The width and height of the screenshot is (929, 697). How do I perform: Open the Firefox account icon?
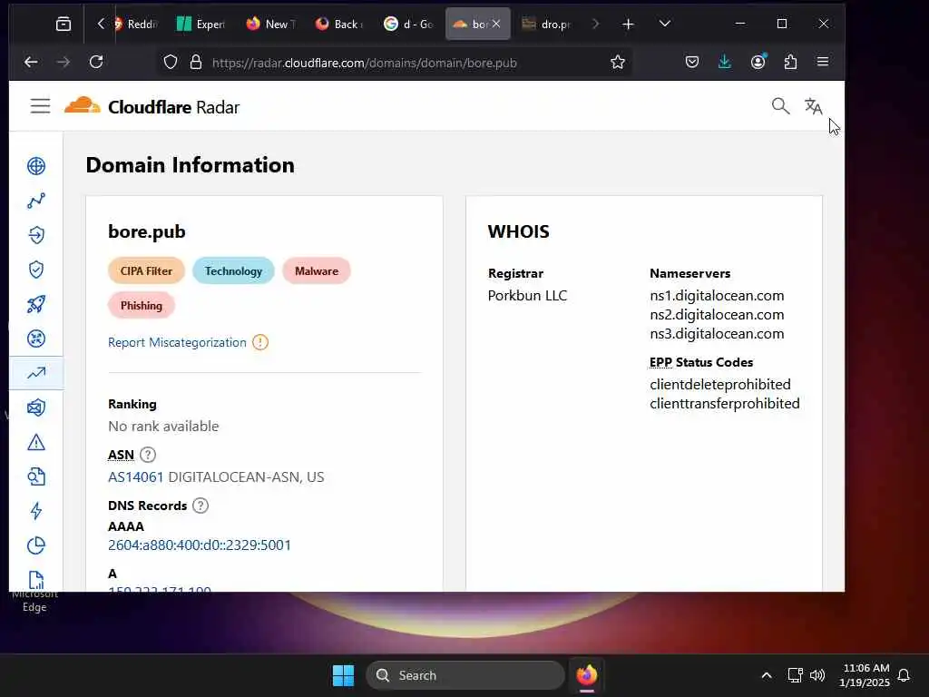(x=758, y=62)
